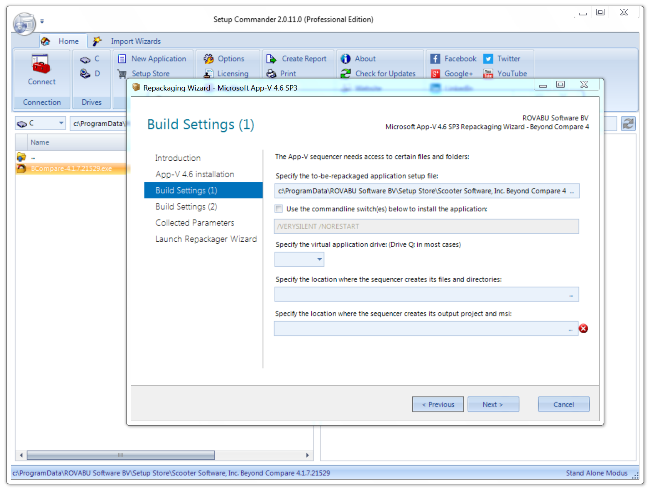Click the Previous button

[x=438, y=404]
